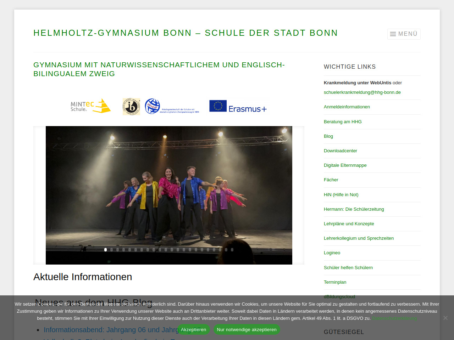The height and width of the screenshot is (340, 454).
Task: Select the first slideshow dot indicator
Action: point(105,250)
